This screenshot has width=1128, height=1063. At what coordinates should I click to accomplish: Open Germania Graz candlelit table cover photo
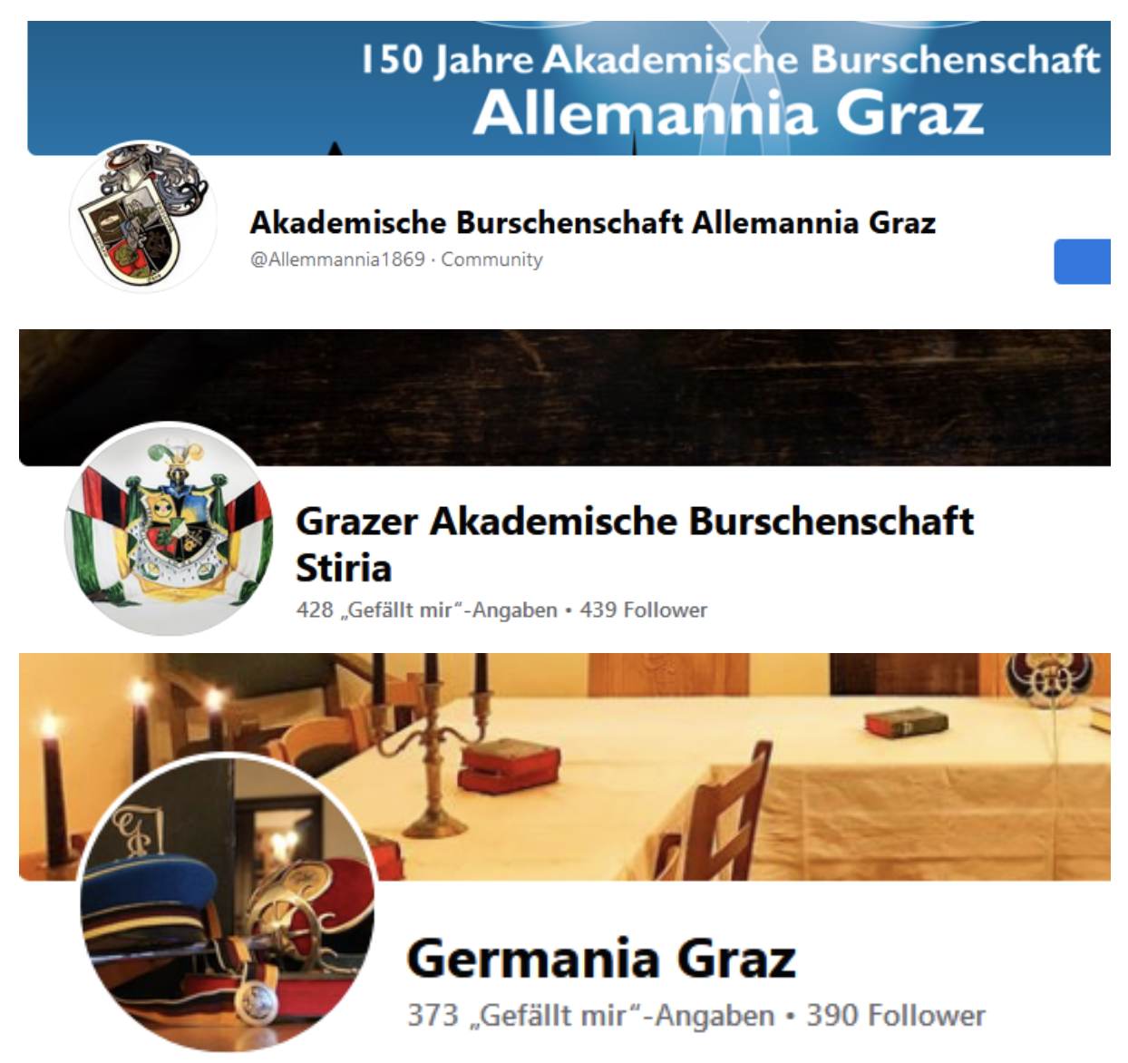click(x=565, y=766)
